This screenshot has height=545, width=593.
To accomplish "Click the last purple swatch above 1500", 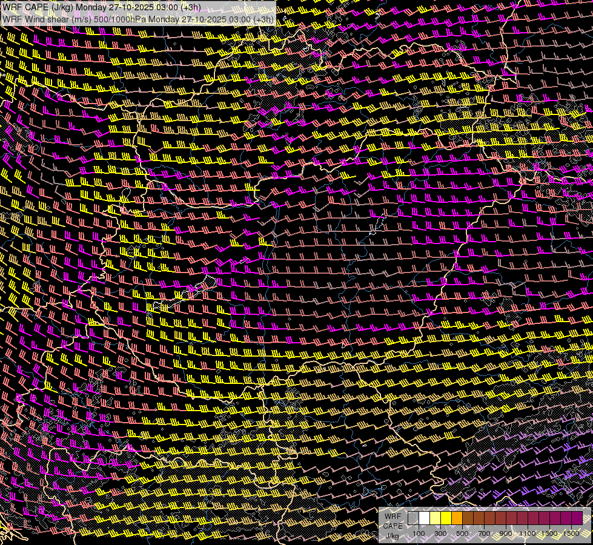I will [x=577, y=518].
